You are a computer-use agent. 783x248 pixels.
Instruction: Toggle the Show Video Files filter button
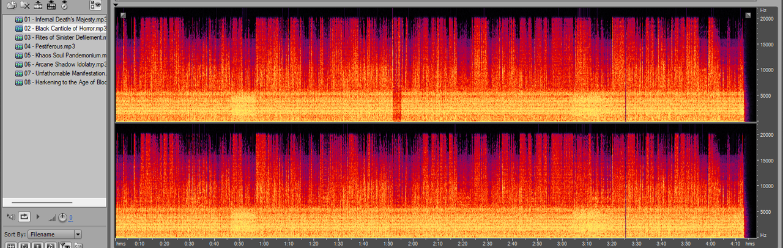click(x=37, y=246)
